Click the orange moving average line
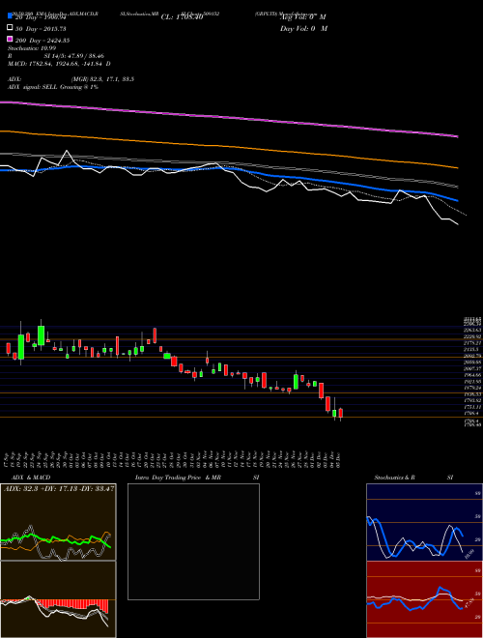Image resolution: width=483 pixels, height=638 pixels. pos(229,147)
